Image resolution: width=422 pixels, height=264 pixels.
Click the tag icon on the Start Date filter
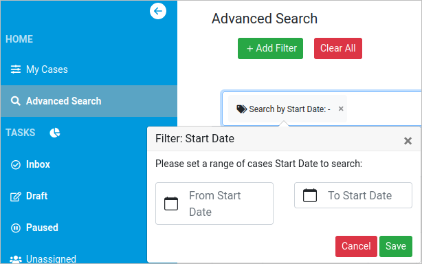[241, 109]
